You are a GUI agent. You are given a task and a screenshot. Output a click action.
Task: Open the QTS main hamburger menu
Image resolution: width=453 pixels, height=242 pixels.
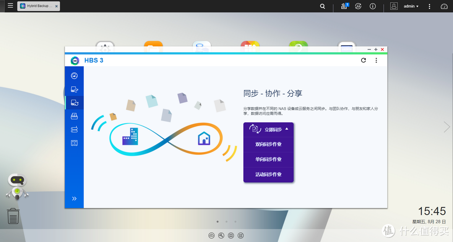pos(10,5)
